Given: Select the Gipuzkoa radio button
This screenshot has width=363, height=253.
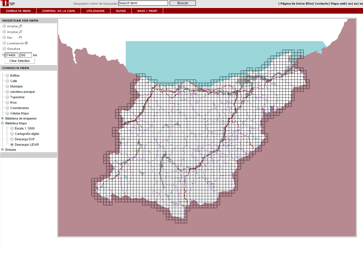Looking at the screenshot, I should [4, 49].
